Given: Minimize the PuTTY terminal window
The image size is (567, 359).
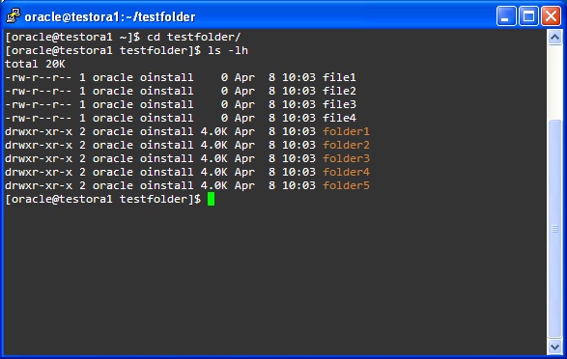Looking at the screenshot, I should click(506, 16).
